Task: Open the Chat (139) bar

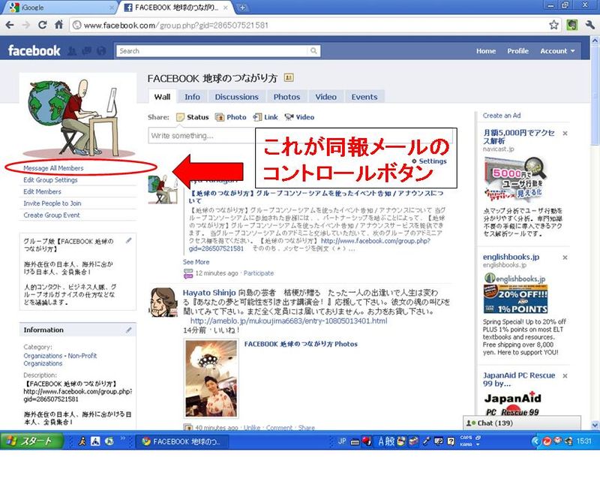Action: (x=522, y=423)
